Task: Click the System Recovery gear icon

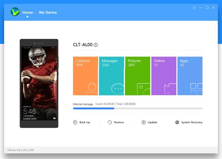Action: [177, 122]
